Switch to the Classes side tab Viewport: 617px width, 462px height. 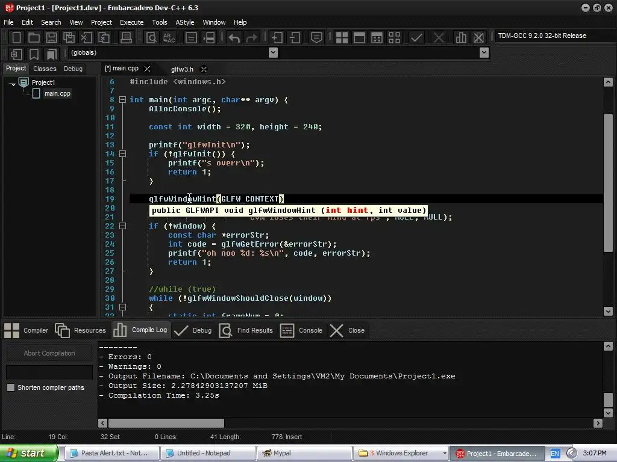(45, 69)
